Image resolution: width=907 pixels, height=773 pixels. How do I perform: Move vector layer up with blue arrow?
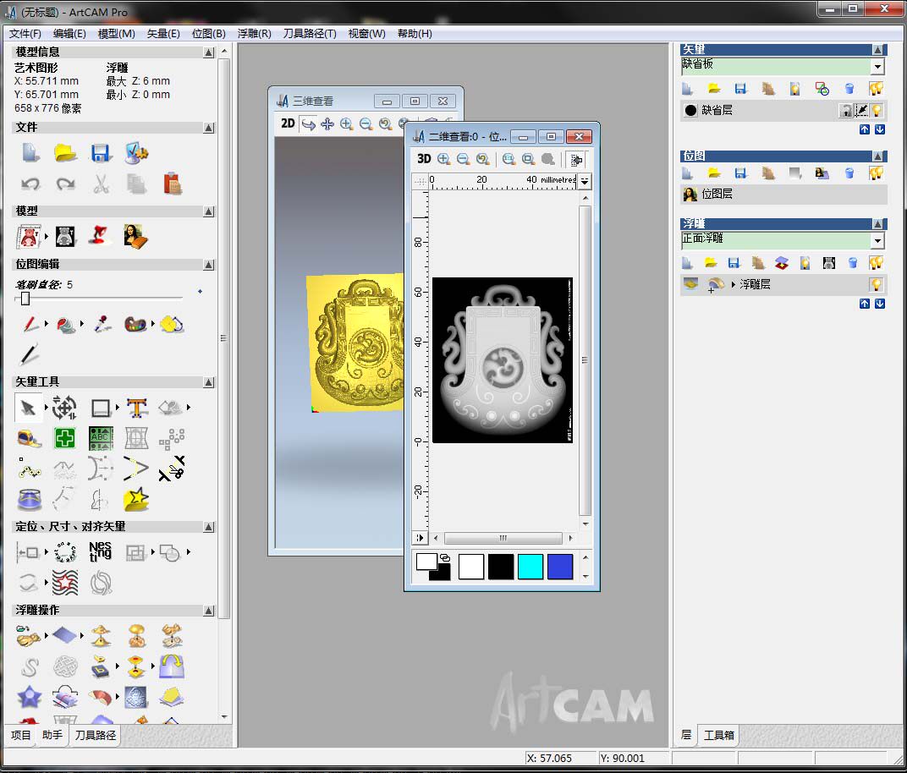[x=864, y=129]
